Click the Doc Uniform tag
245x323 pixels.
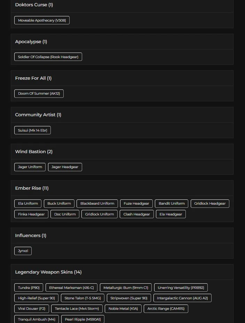point(65,214)
